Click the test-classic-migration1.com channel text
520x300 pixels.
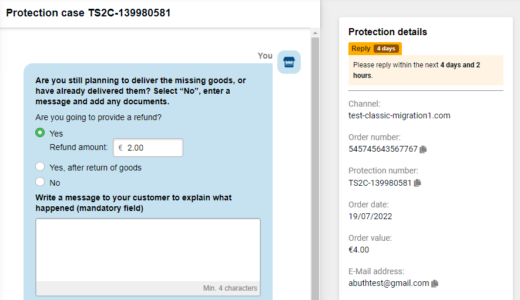[x=400, y=116]
